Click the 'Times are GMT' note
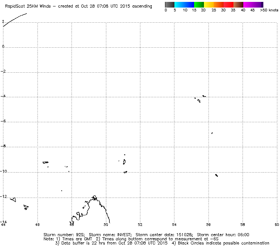The height and width of the screenshot is (246, 280). (77, 239)
